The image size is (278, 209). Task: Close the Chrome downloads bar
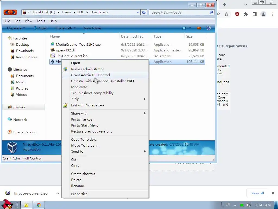[273, 193]
